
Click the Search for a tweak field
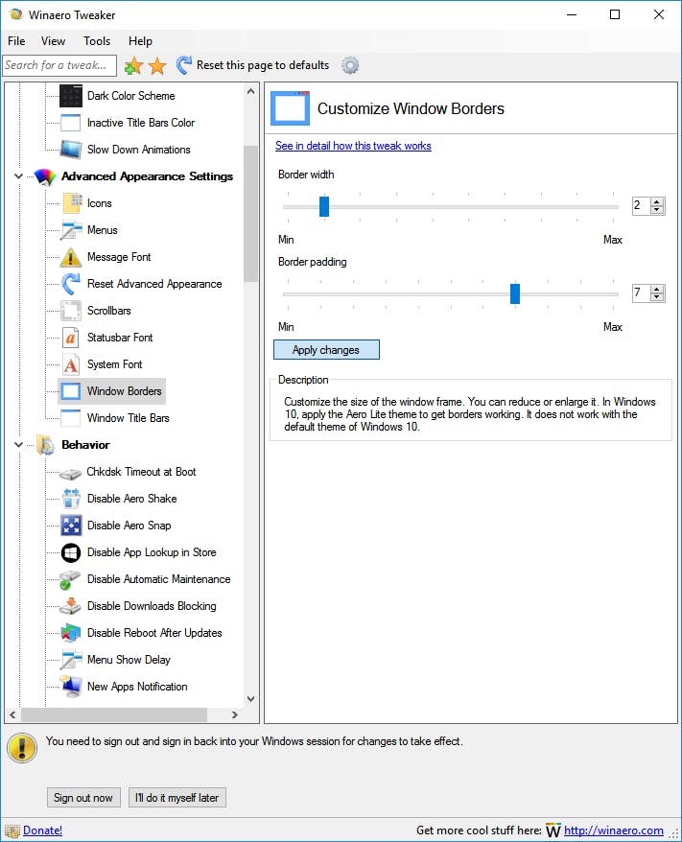pos(59,65)
